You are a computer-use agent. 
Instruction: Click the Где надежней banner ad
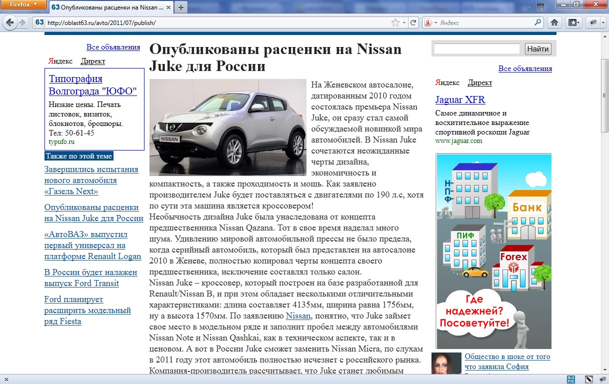[493, 251]
